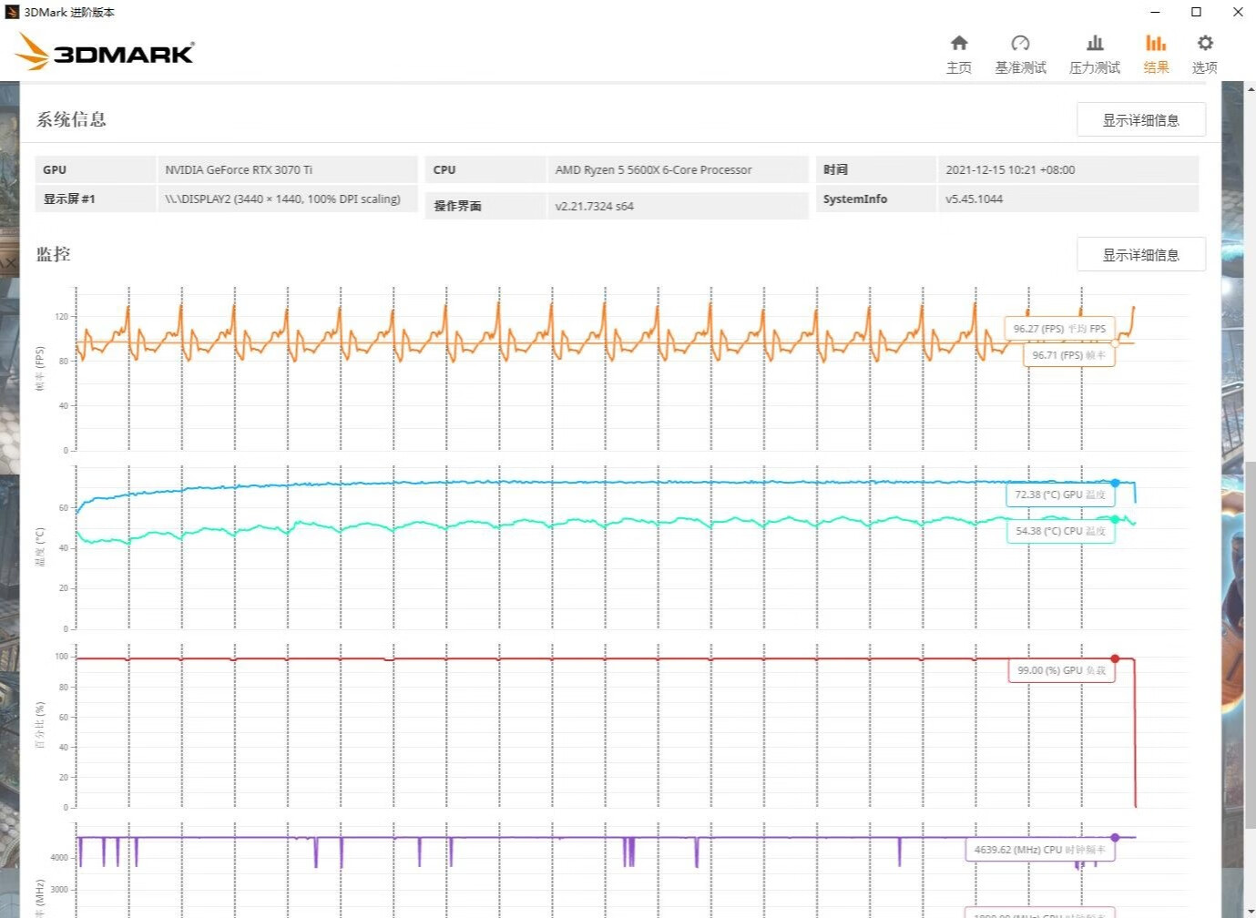Click the 96.71 FPS frame rate label
The image size is (1256, 918).
(1068, 355)
